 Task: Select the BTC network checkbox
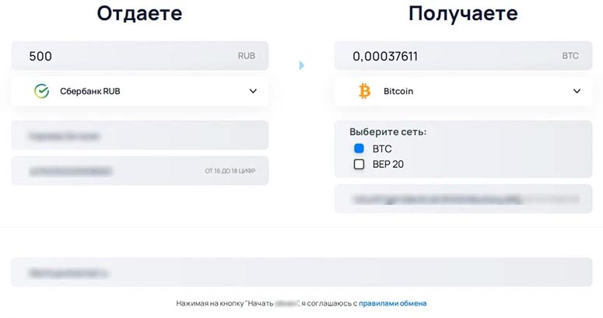pos(359,149)
